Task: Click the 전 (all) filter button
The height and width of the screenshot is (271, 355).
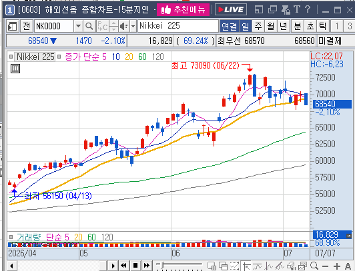Action: pos(27,26)
